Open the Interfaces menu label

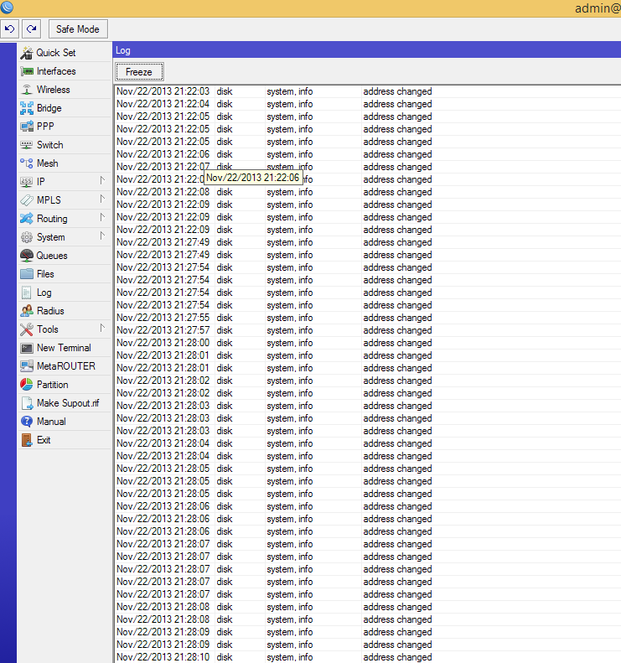(x=56, y=71)
